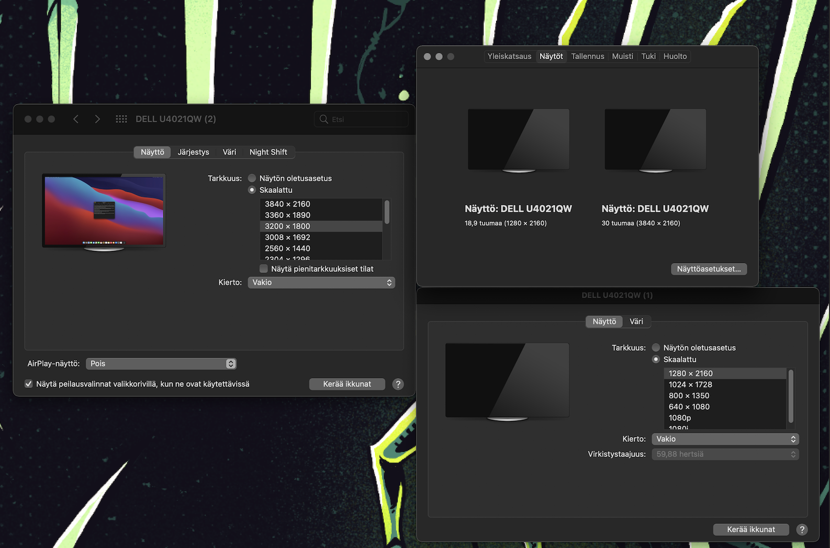Close the system information window
This screenshot has height=548, width=830.
tap(428, 56)
